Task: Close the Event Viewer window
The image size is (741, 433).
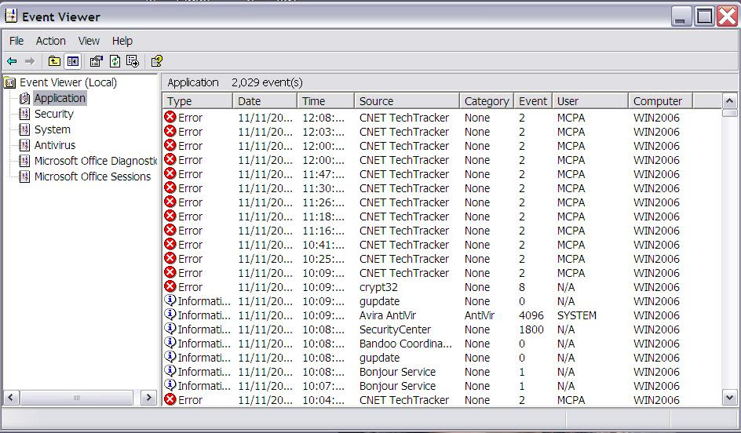Action: tap(728, 16)
